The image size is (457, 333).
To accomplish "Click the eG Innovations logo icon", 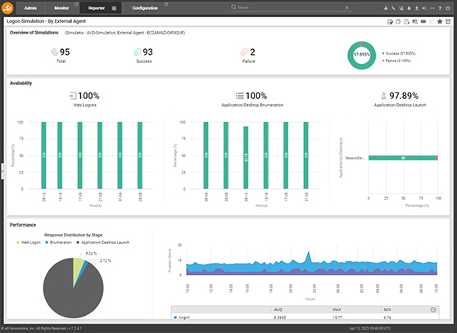I will [7, 8].
